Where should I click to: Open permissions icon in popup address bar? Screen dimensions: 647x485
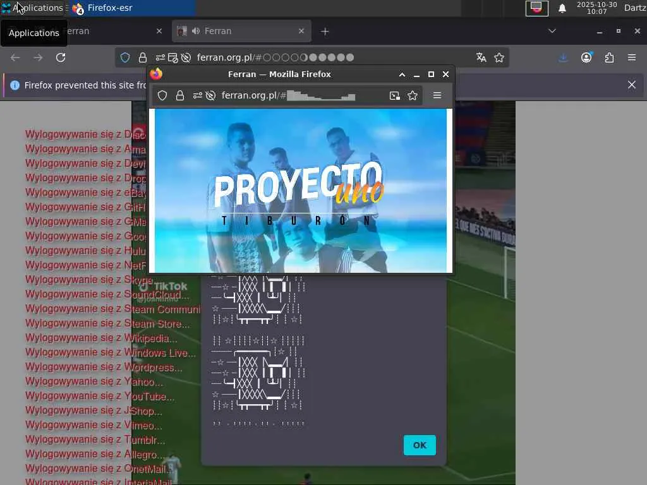tap(198, 96)
